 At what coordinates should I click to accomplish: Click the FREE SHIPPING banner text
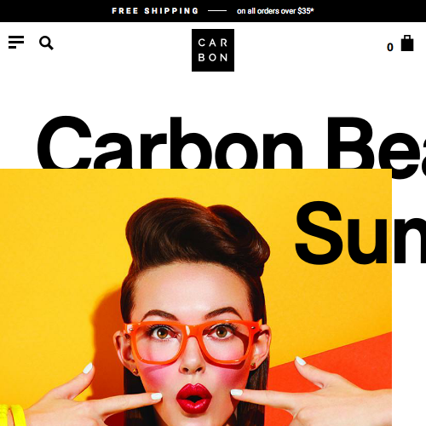coord(155,11)
